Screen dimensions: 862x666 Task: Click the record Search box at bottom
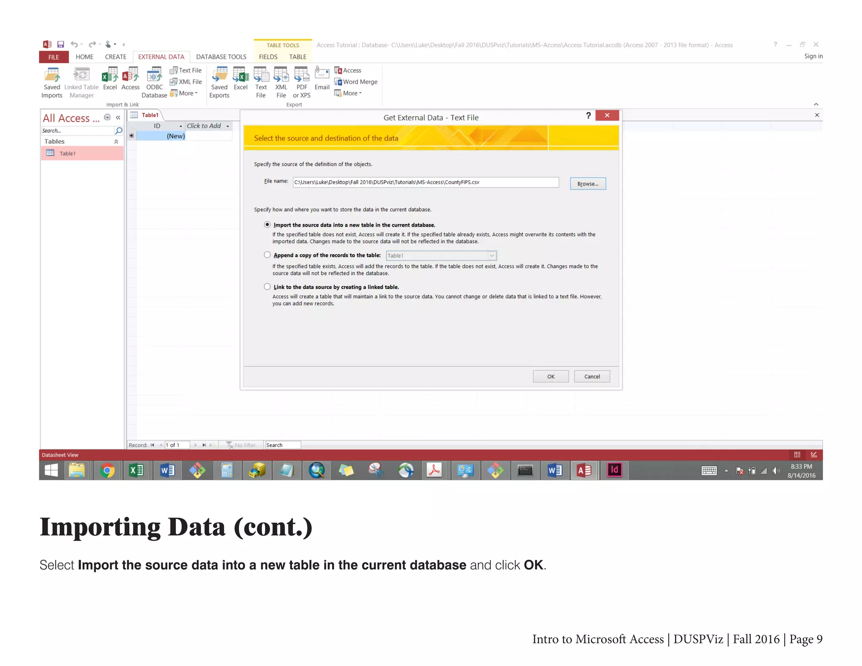click(x=283, y=445)
